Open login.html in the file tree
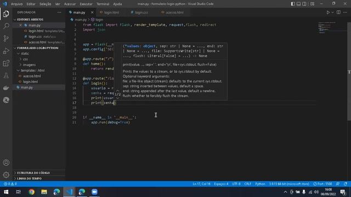Image resolution: width=351 pixels, height=197 pixels. 39,82
